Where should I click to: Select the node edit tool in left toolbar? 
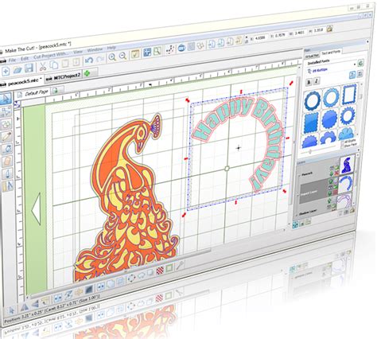[x=6, y=111]
